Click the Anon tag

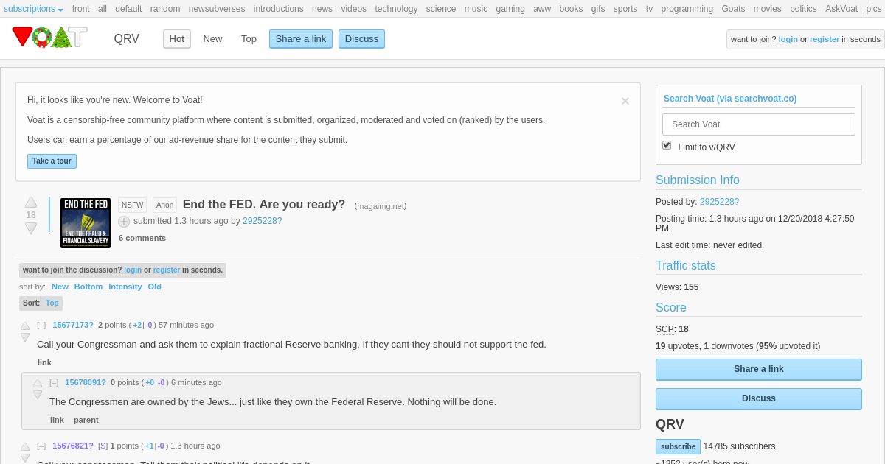pos(165,205)
